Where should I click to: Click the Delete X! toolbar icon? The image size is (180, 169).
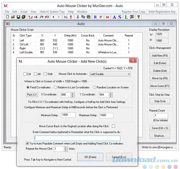[x=47, y=17]
